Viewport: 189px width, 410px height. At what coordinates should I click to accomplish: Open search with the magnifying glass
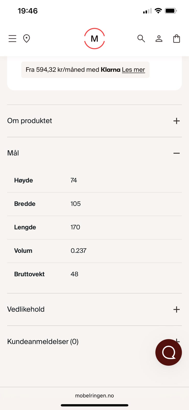click(x=141, y=38)
